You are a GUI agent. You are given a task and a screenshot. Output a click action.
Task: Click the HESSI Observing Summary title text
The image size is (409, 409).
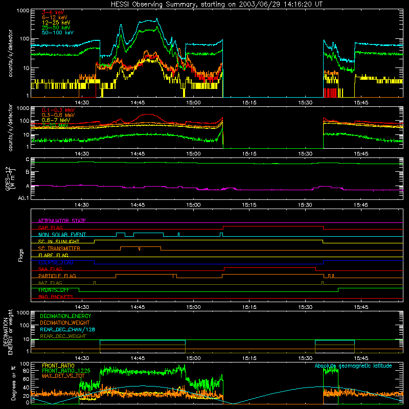[x=217, y=5]
